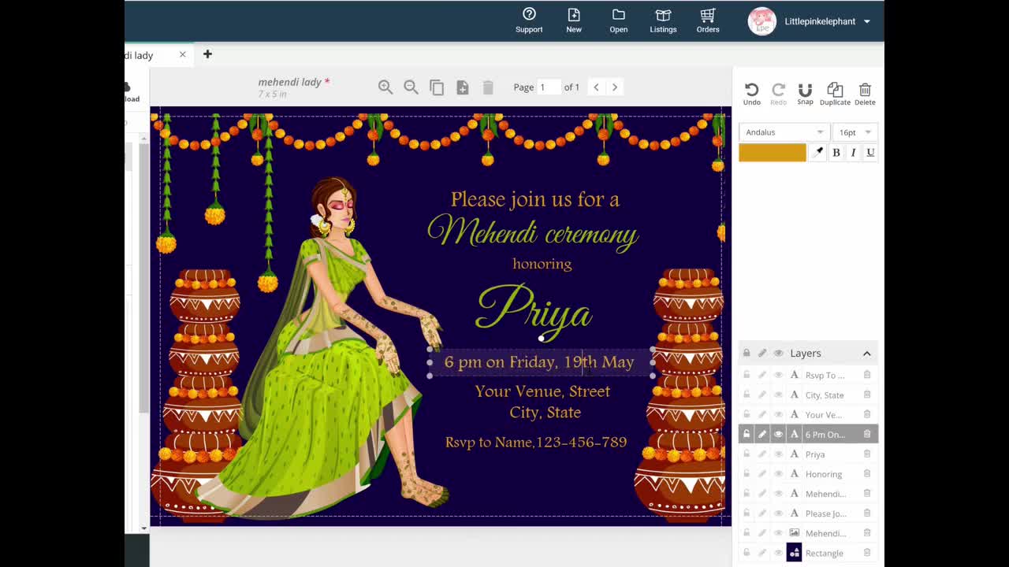Rename the Honoring layer with pencil icon
This screenshot has width=1009, height=567.
762,473
